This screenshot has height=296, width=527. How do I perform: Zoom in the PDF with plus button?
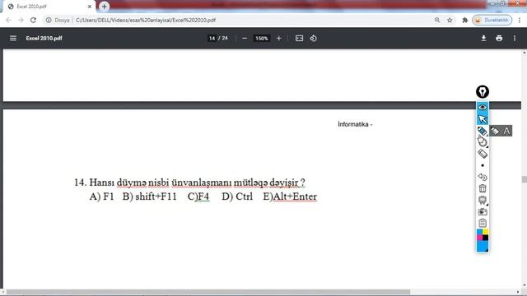pos(278,39)
